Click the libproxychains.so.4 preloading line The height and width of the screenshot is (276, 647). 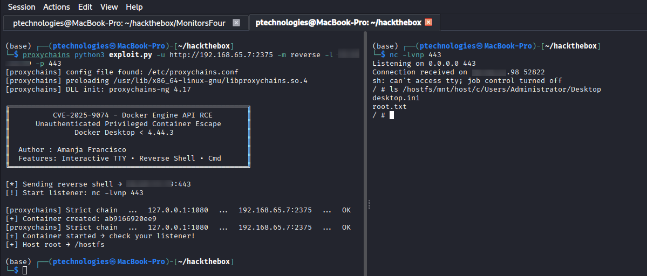coord(156,81)
